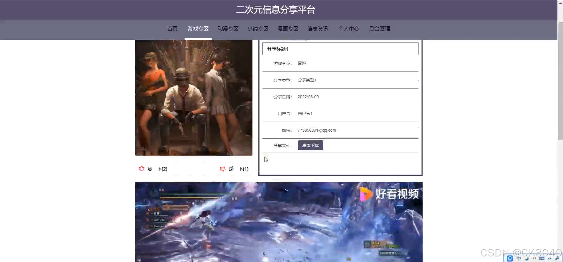Image resolution: width=563 pixels, height=262 pixels.
Task: Click the gameplay video preview
Action: point(279,222)
